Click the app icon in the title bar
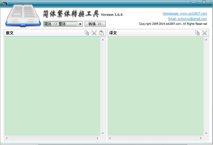Screen dimensions: 213x145 [4, 4]
